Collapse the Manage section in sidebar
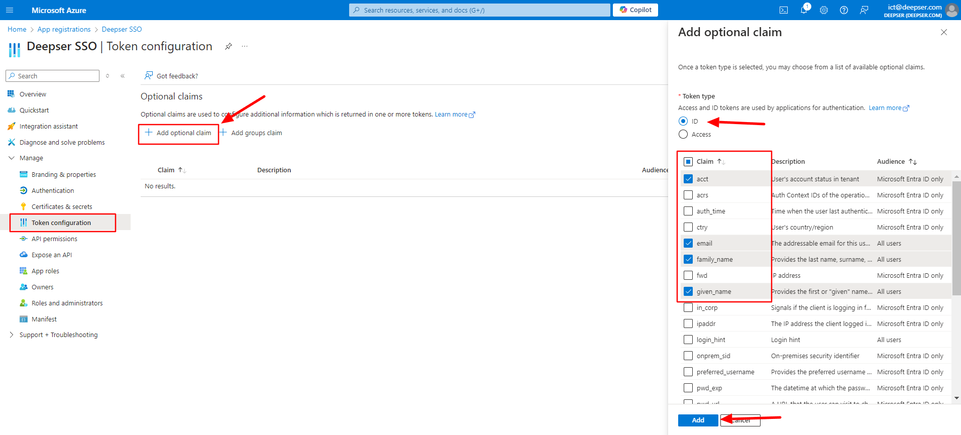The image size is (961, 435). (x=12, y=158)
